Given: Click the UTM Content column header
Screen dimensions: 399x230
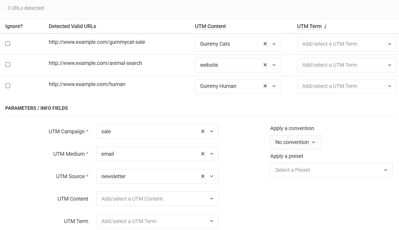Looking at the screenshot, I should (210, 26).
